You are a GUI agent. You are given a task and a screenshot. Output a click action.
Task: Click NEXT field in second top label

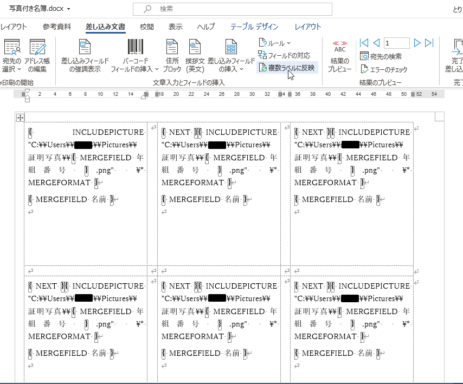[x=179, y=133]
